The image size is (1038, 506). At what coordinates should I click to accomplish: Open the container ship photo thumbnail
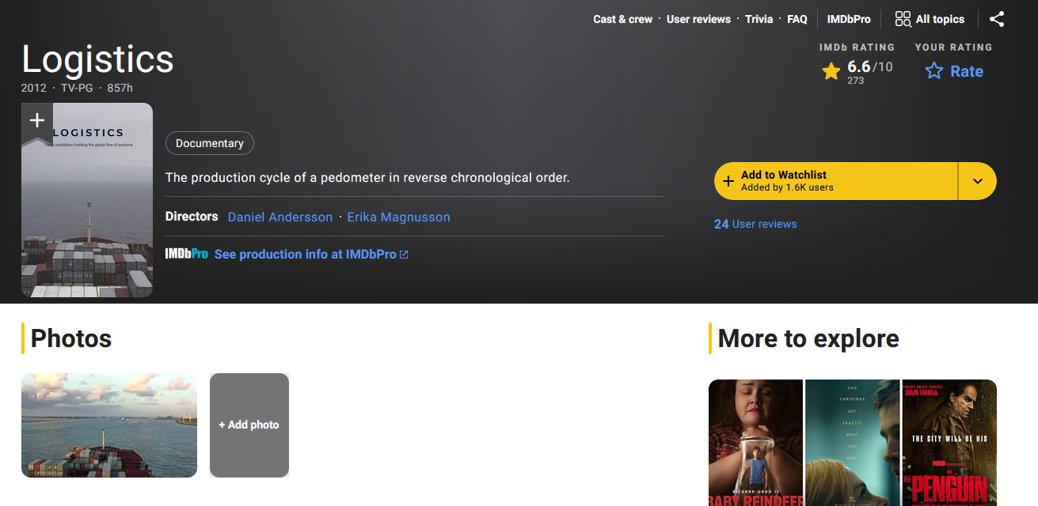[109, 425]
